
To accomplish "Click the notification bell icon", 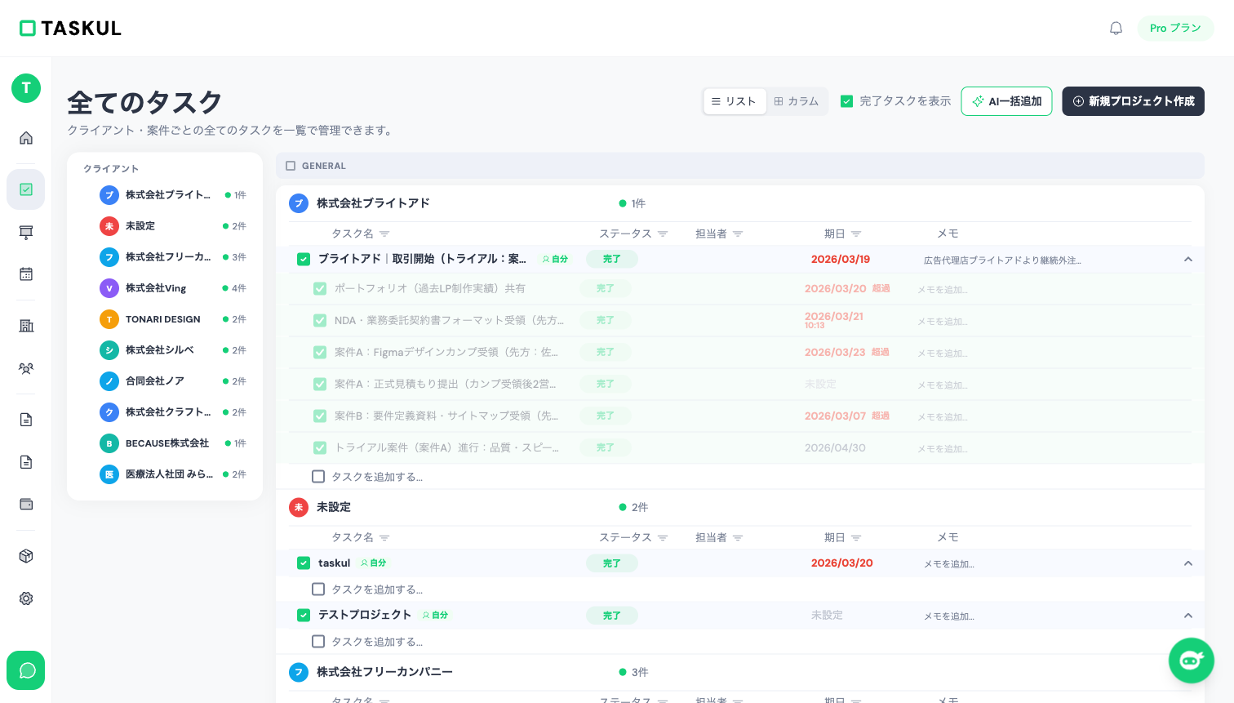I will (x=1116, y=28).
